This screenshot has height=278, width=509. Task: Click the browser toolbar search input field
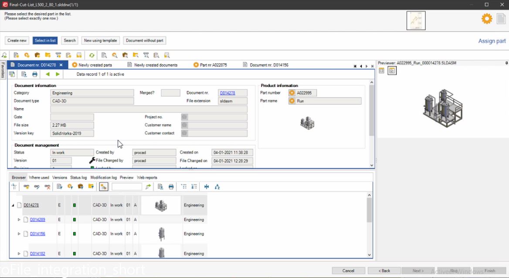[x=126, y=187]
